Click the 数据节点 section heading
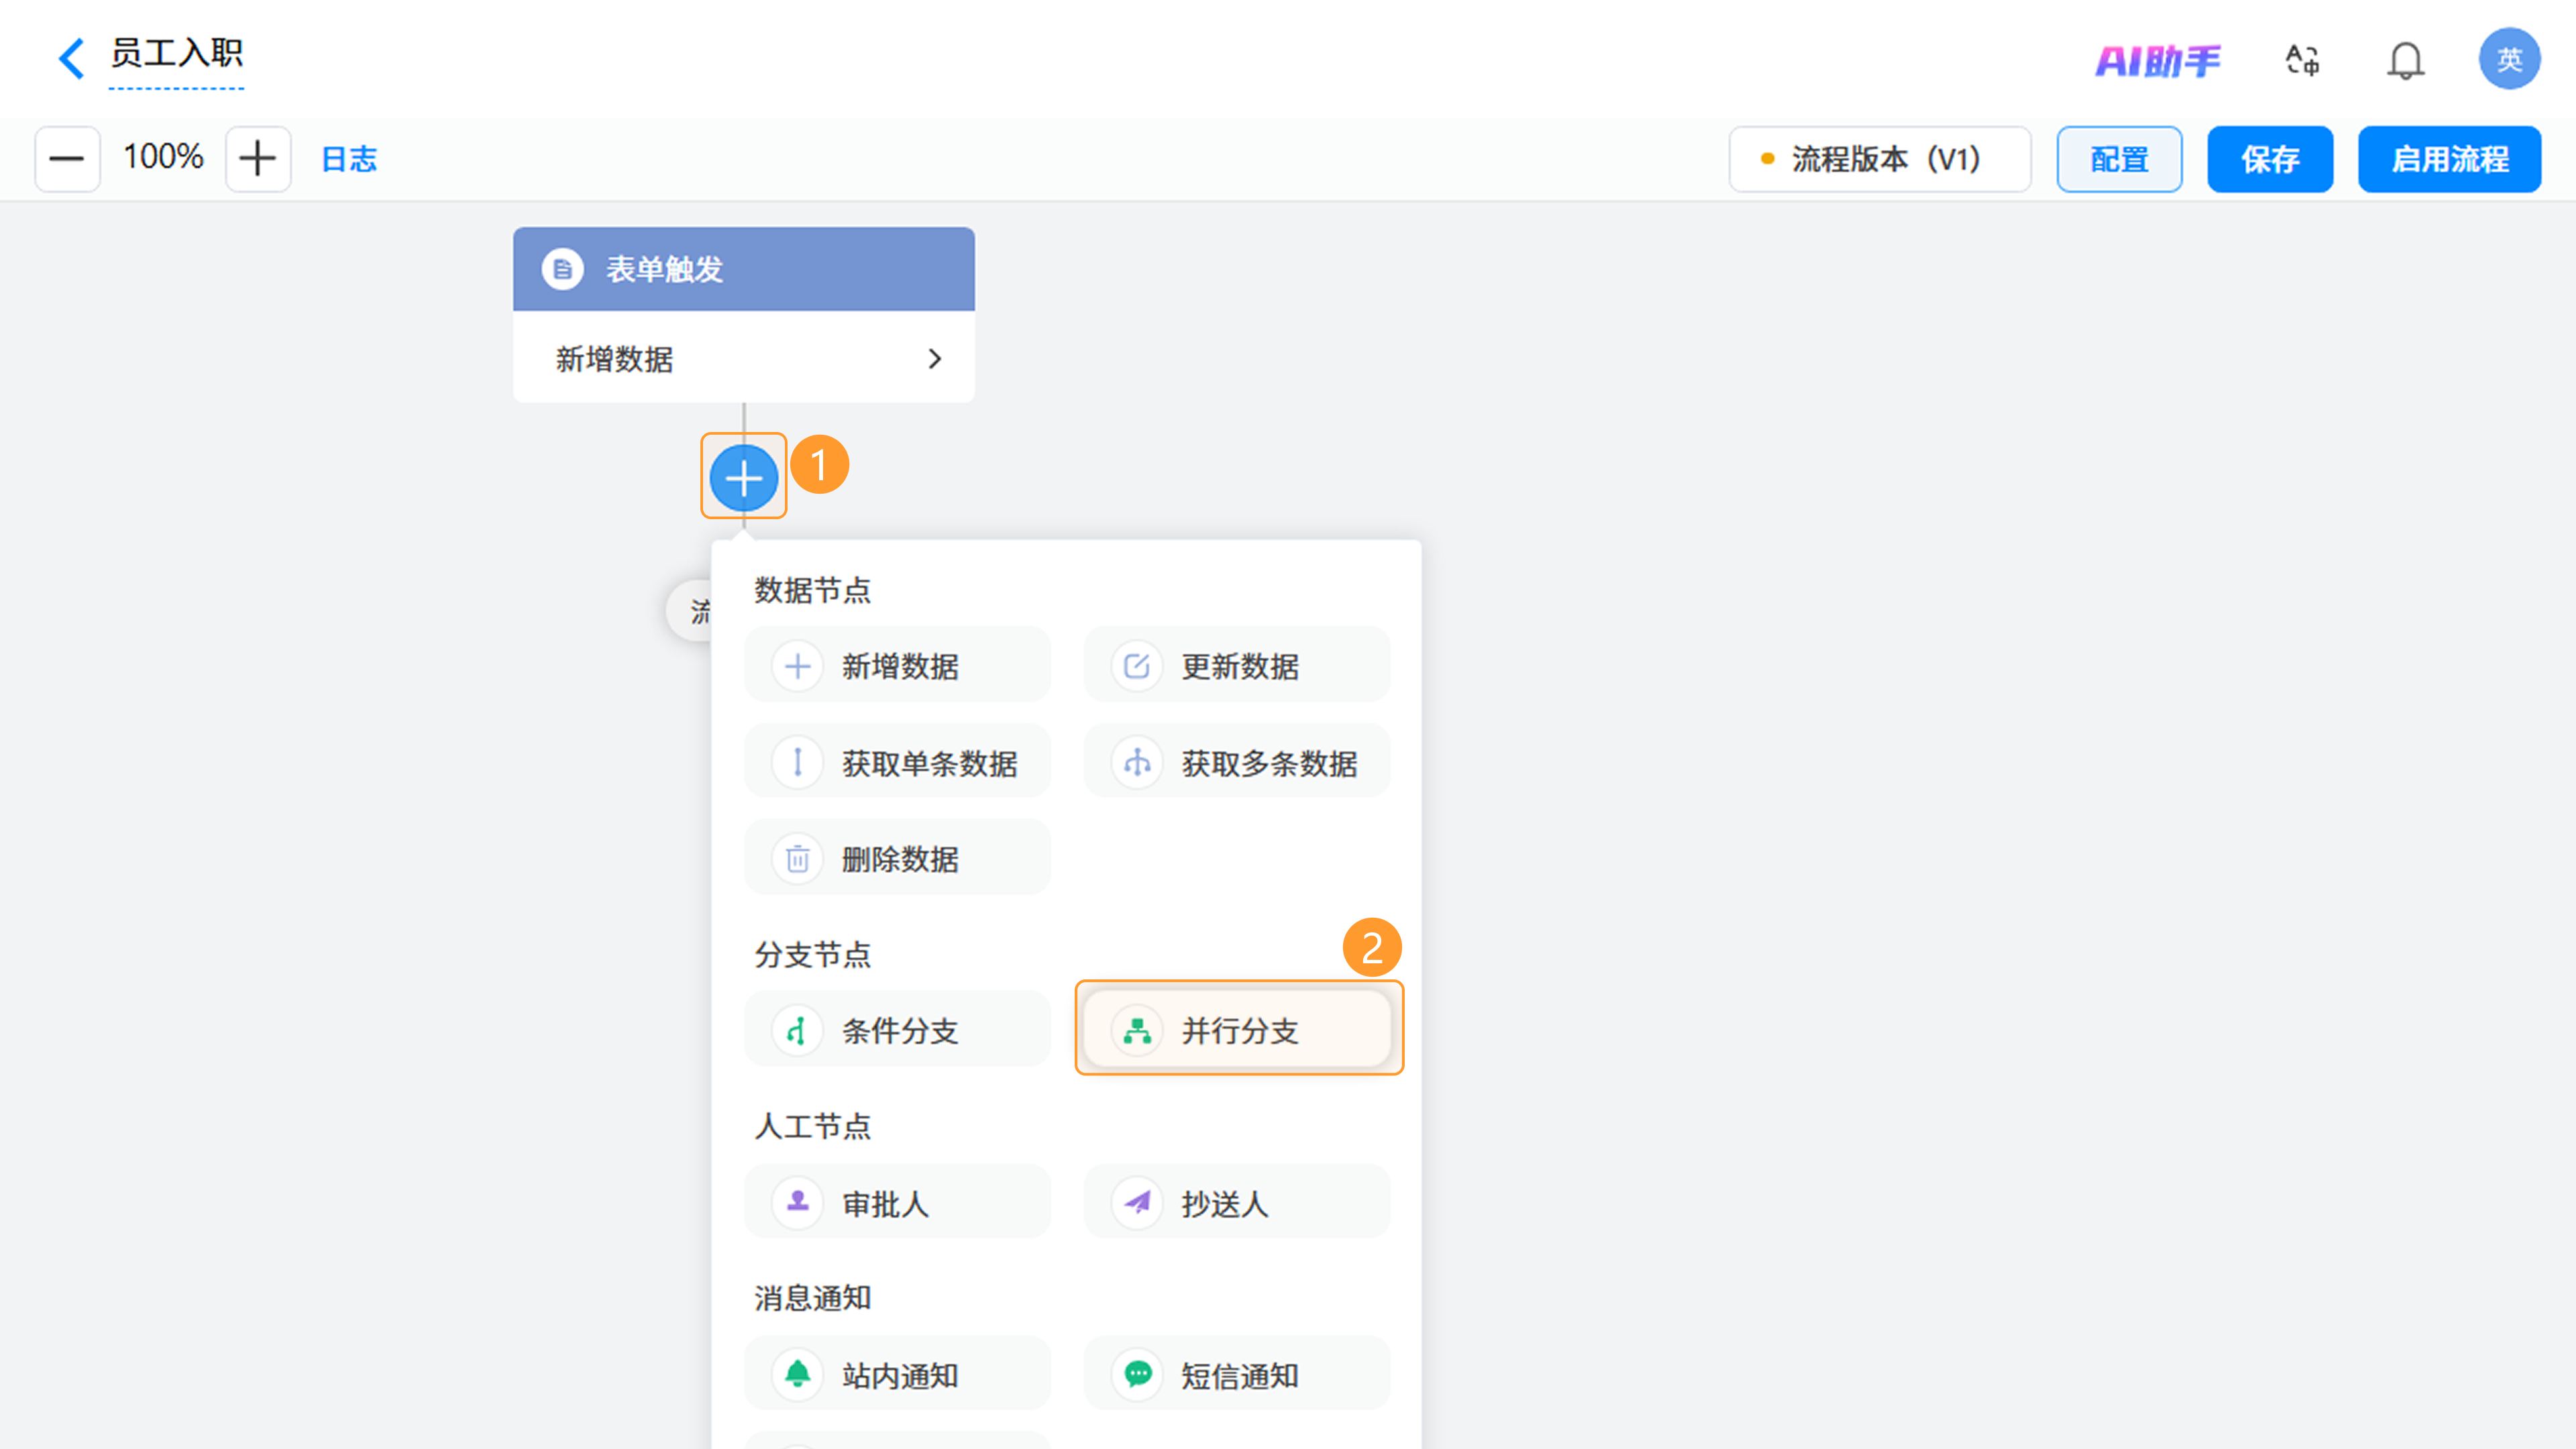Screen dimensions: 2576x1449 click(x=812, y=590)
